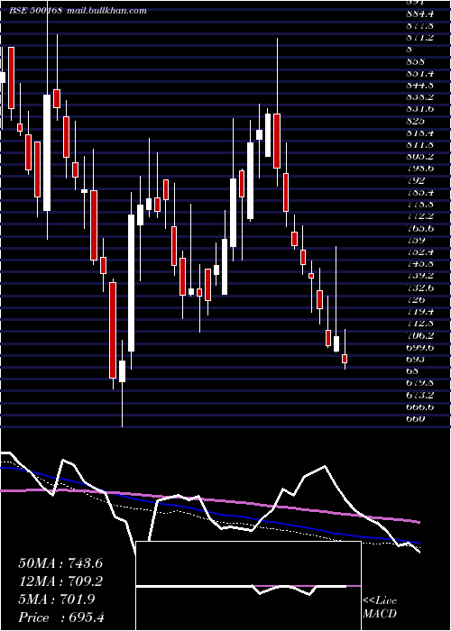The height and width of the screenshot is (631, 451).
Task: Click the rightmost red candlestick near 693
Action: (x=345, y=359)
